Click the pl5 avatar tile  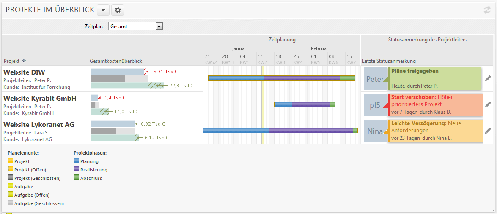(375, 105)
